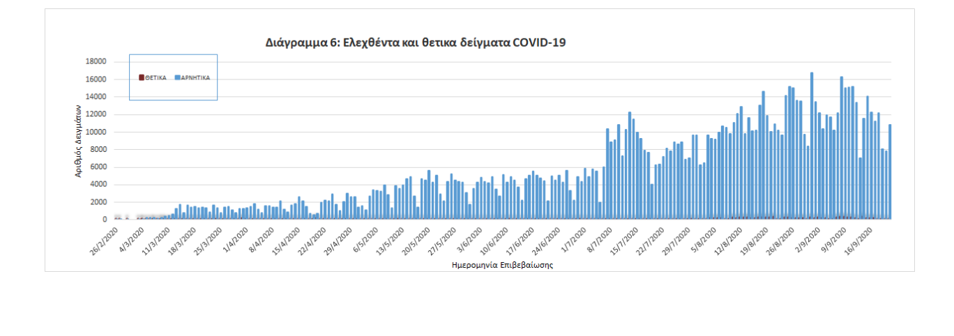The height and width of the screenshot is (336, 954).
Task: Click the chart title Διάγραμμα 6
Action: click(x=415, y=43)
